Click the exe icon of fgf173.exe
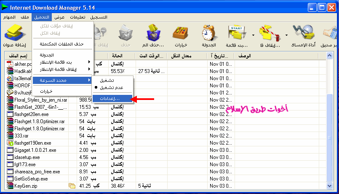Image resolution: width=339 pixels, height=194 pixels. (x=10, y=164)
